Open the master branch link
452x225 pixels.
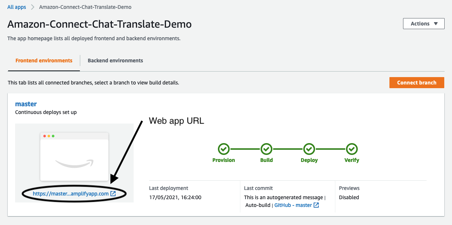(26, 104)
